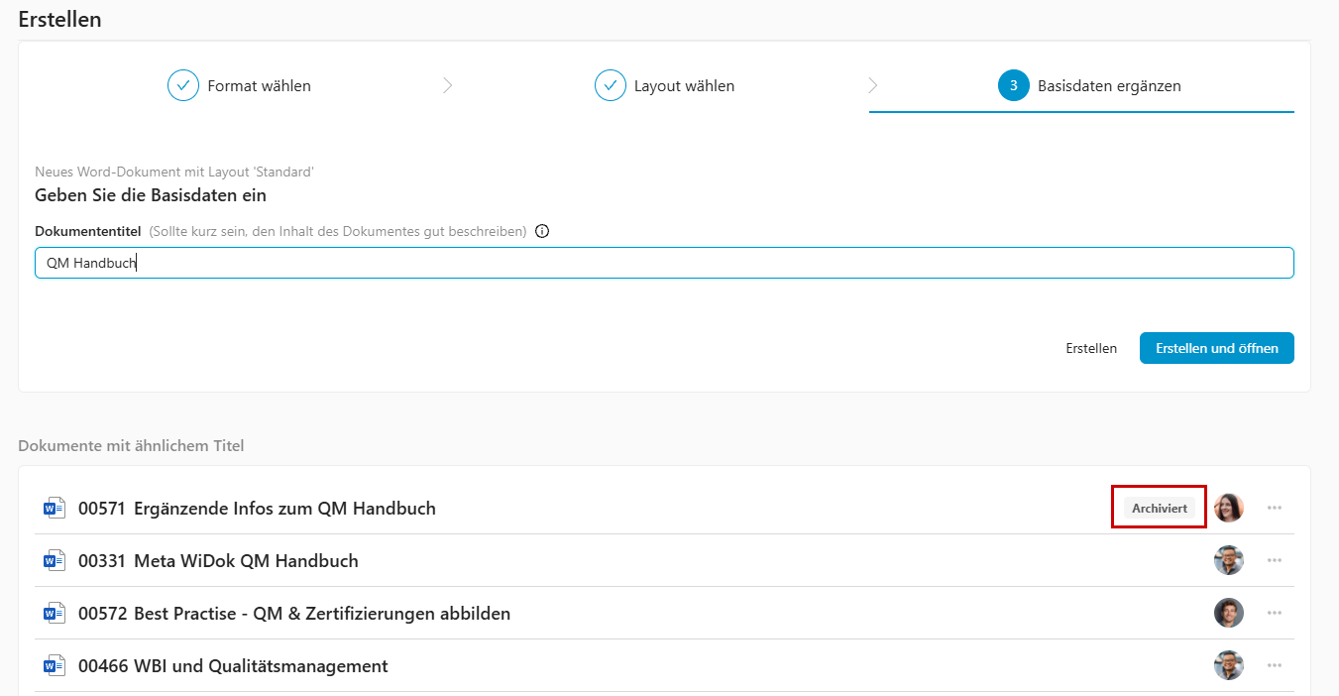Screen dimensions: 1339x696
Task: Open the info tooltip beside Dokumententitel
Action: (x=541, y=230)
